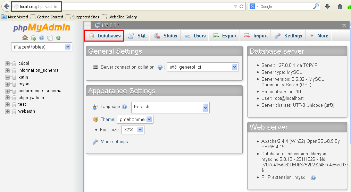Click collapse top menu icon at right
Screen dimensions: 351x192
pyautogui.click(x=344, y=26)
